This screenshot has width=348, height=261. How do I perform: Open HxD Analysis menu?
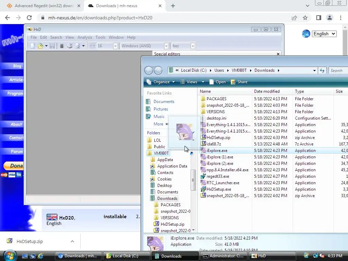(x=85, y=37)
